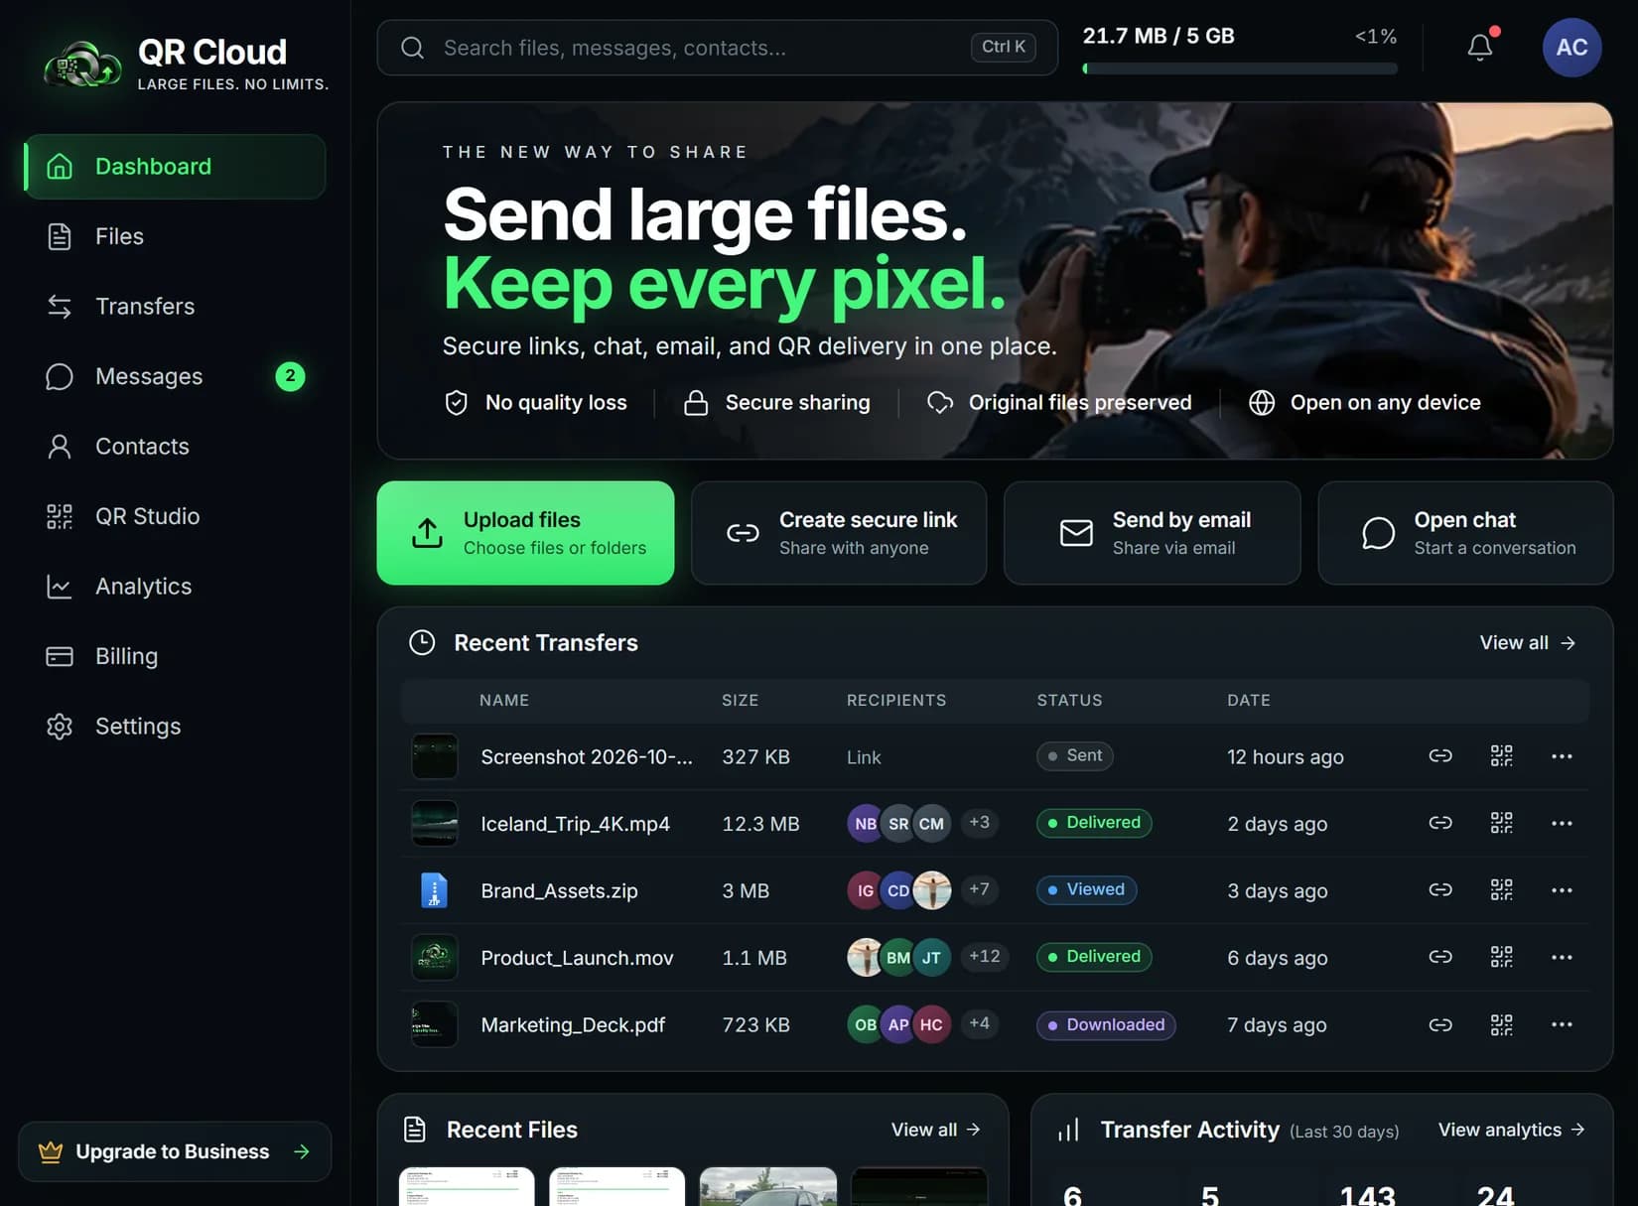Show QR code for Brand_Assets.zip
Viewport: 1638px width, 1206px height.
click(1502, 890)
